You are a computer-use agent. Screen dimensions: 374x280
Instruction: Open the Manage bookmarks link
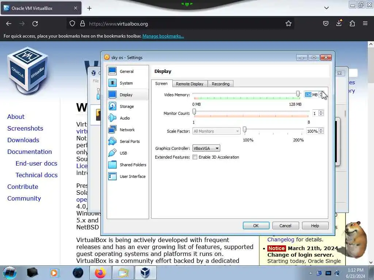coord(163,36)
